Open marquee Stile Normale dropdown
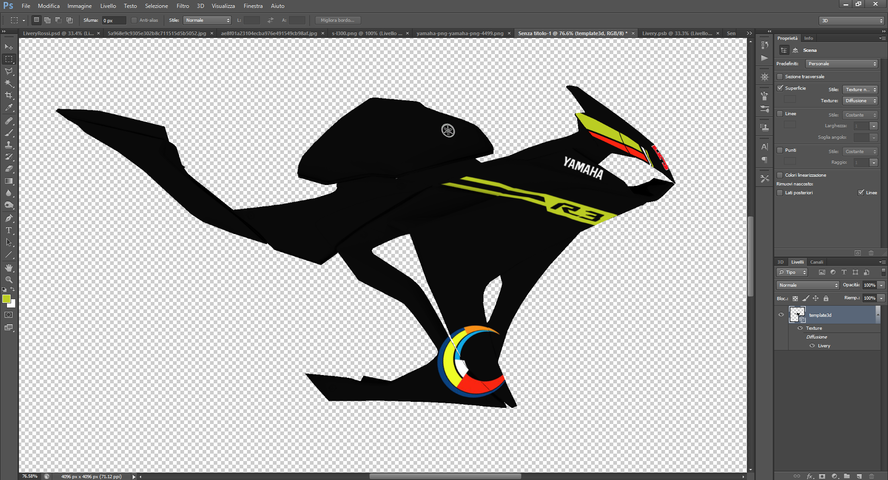The width and height of the screenshot is (888, 480). click(x=207, y=20)
